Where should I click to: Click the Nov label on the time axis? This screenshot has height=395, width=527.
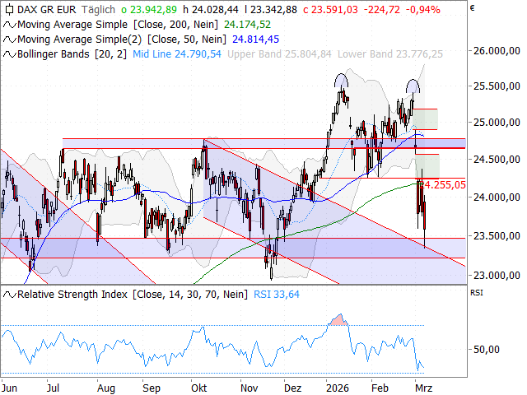point(249,388)
